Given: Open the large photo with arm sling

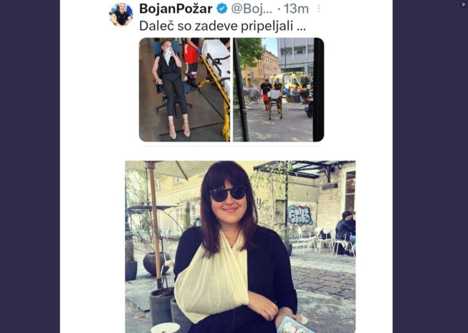Looking at the screenshot, I should [x=240, y=247].
